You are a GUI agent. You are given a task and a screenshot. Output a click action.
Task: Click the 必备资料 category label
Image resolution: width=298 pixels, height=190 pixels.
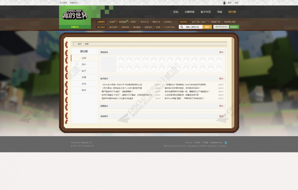[x=101, y=22]
